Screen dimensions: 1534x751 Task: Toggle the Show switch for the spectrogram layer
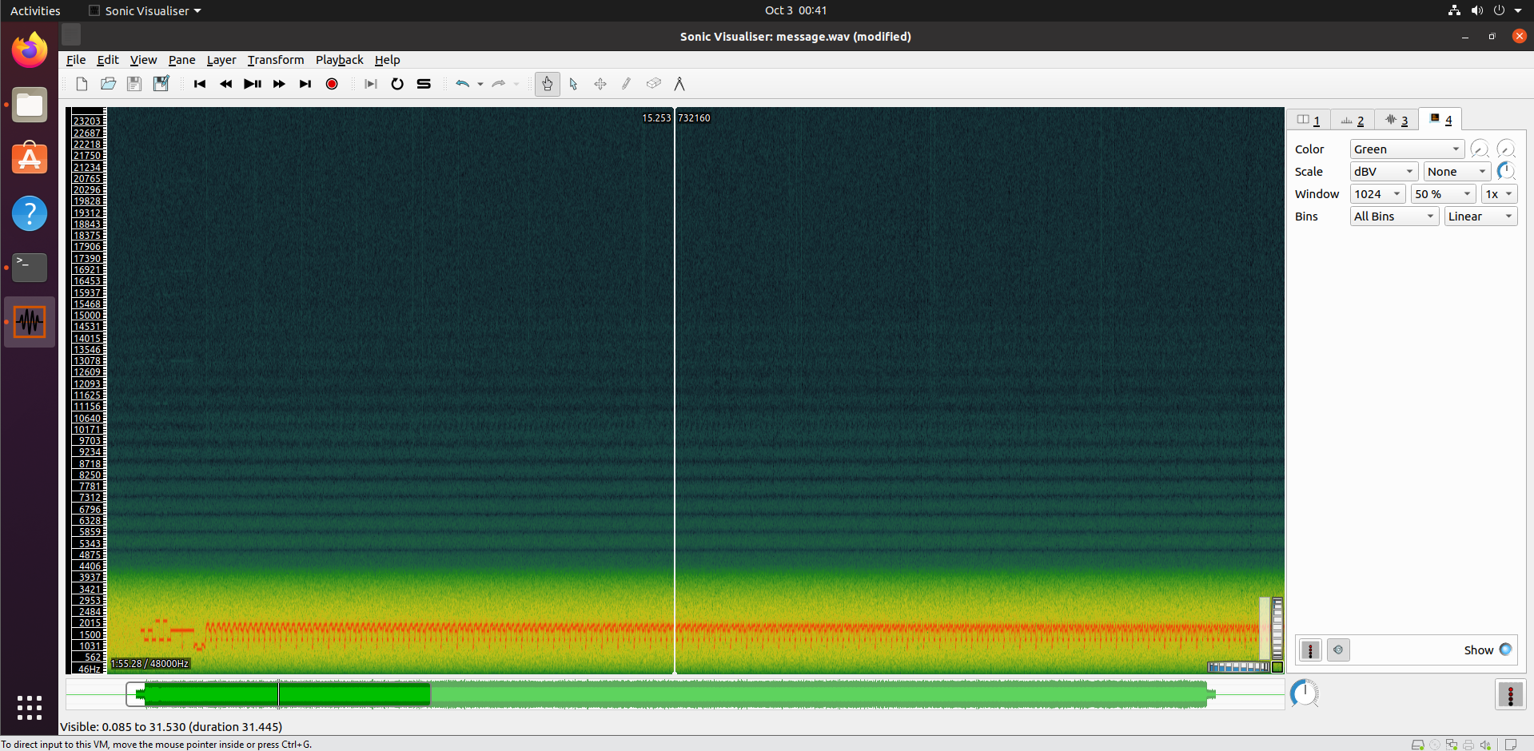coord(1506,650)
